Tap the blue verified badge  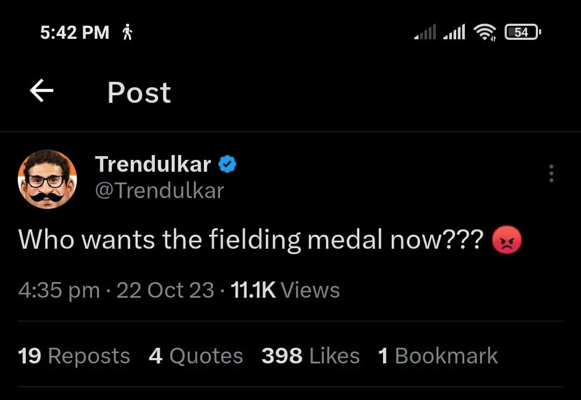coord(228,165)
